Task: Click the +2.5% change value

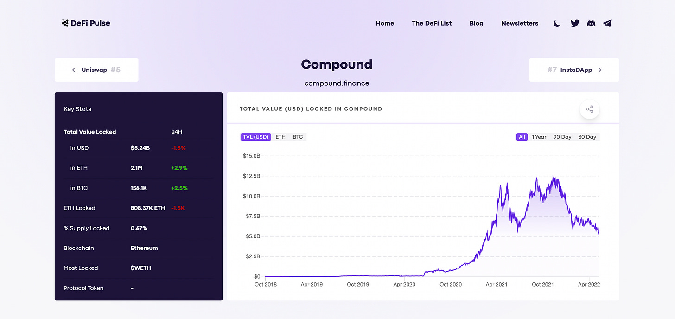Action: pyautogui.click(x=179, y=188)
